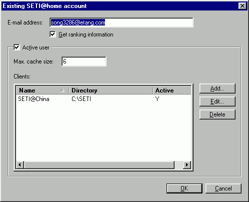Dismiss dialog with Cancel button
Screen dimensions: 249x202
223,188
